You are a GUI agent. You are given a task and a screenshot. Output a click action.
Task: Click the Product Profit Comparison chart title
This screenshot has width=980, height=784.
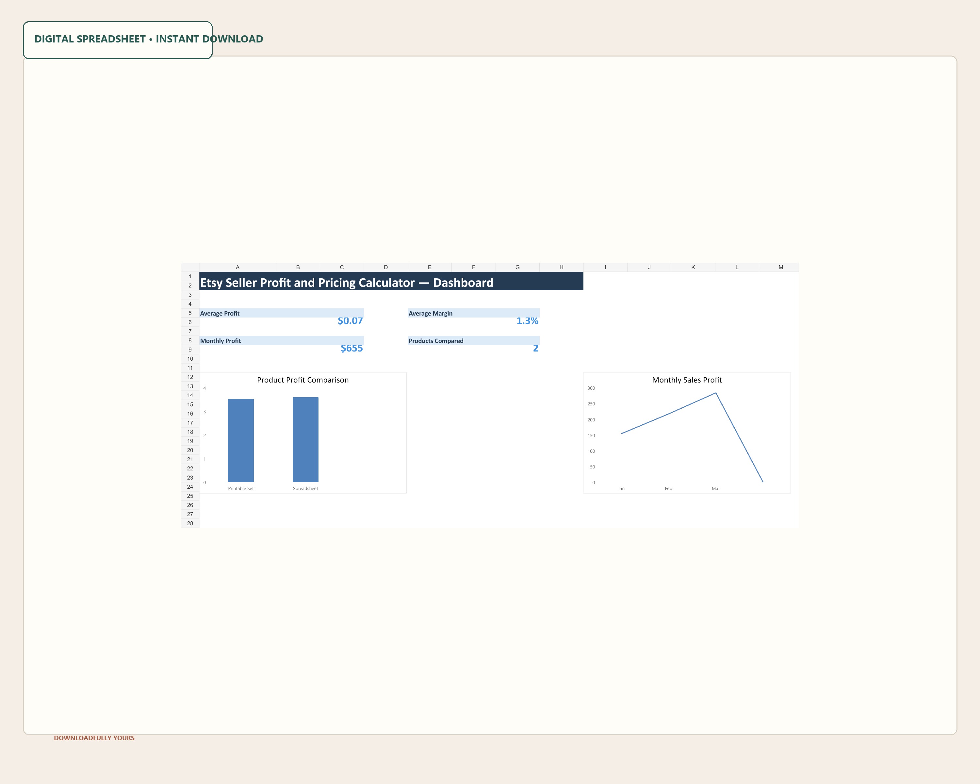(x=303, y=380)
